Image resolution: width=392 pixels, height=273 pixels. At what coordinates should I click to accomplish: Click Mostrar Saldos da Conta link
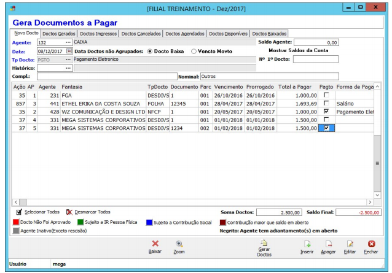pos(298,50)
